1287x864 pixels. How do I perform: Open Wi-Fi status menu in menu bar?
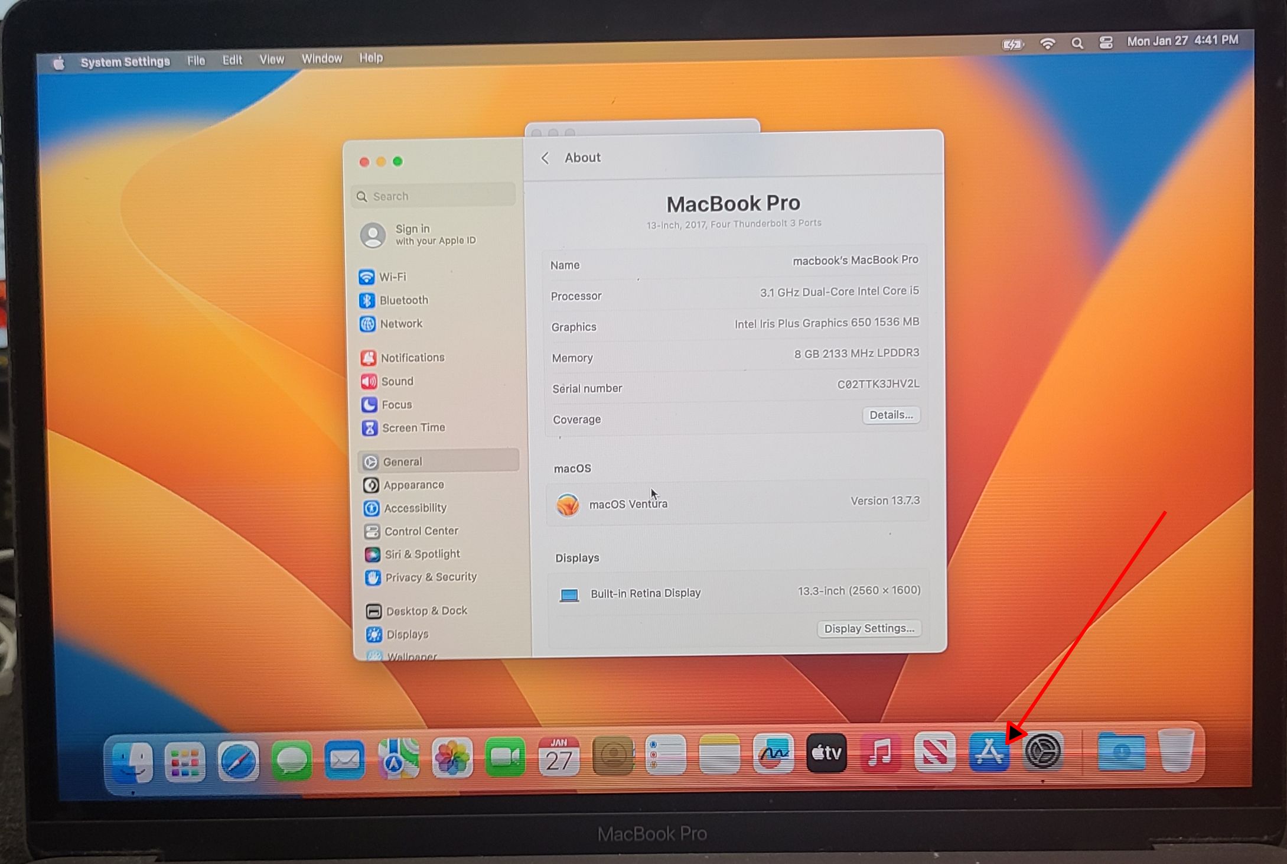1047,44
